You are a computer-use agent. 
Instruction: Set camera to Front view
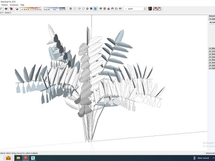click(108, 8)
